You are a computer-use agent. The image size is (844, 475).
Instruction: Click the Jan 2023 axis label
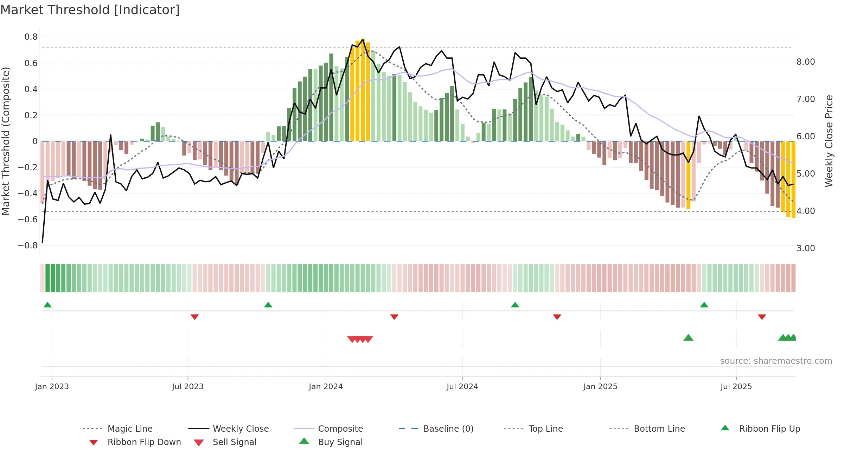click(52, 387)
